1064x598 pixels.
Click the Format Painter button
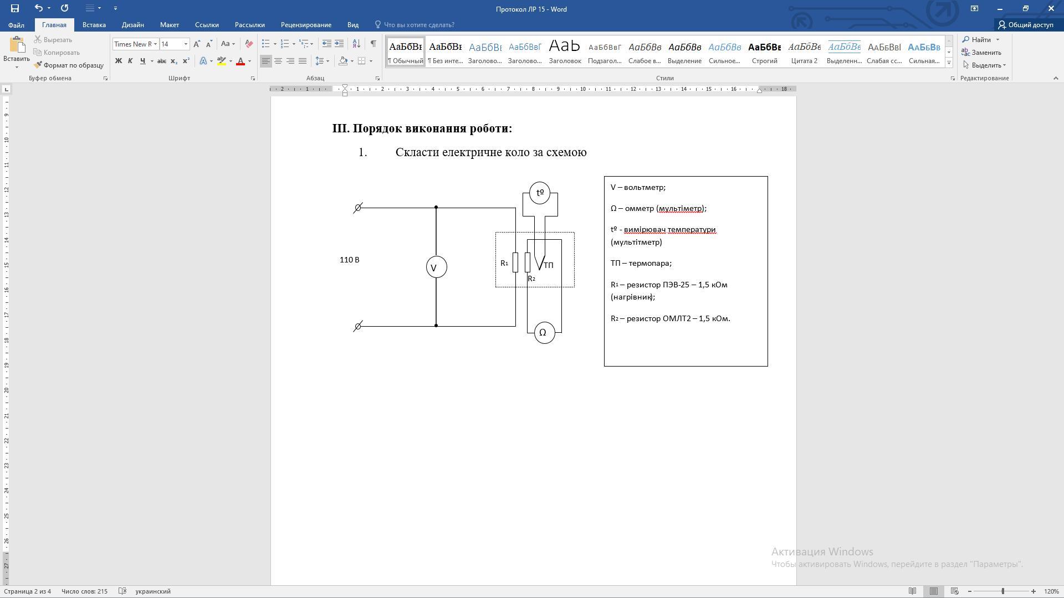point(69,65)
